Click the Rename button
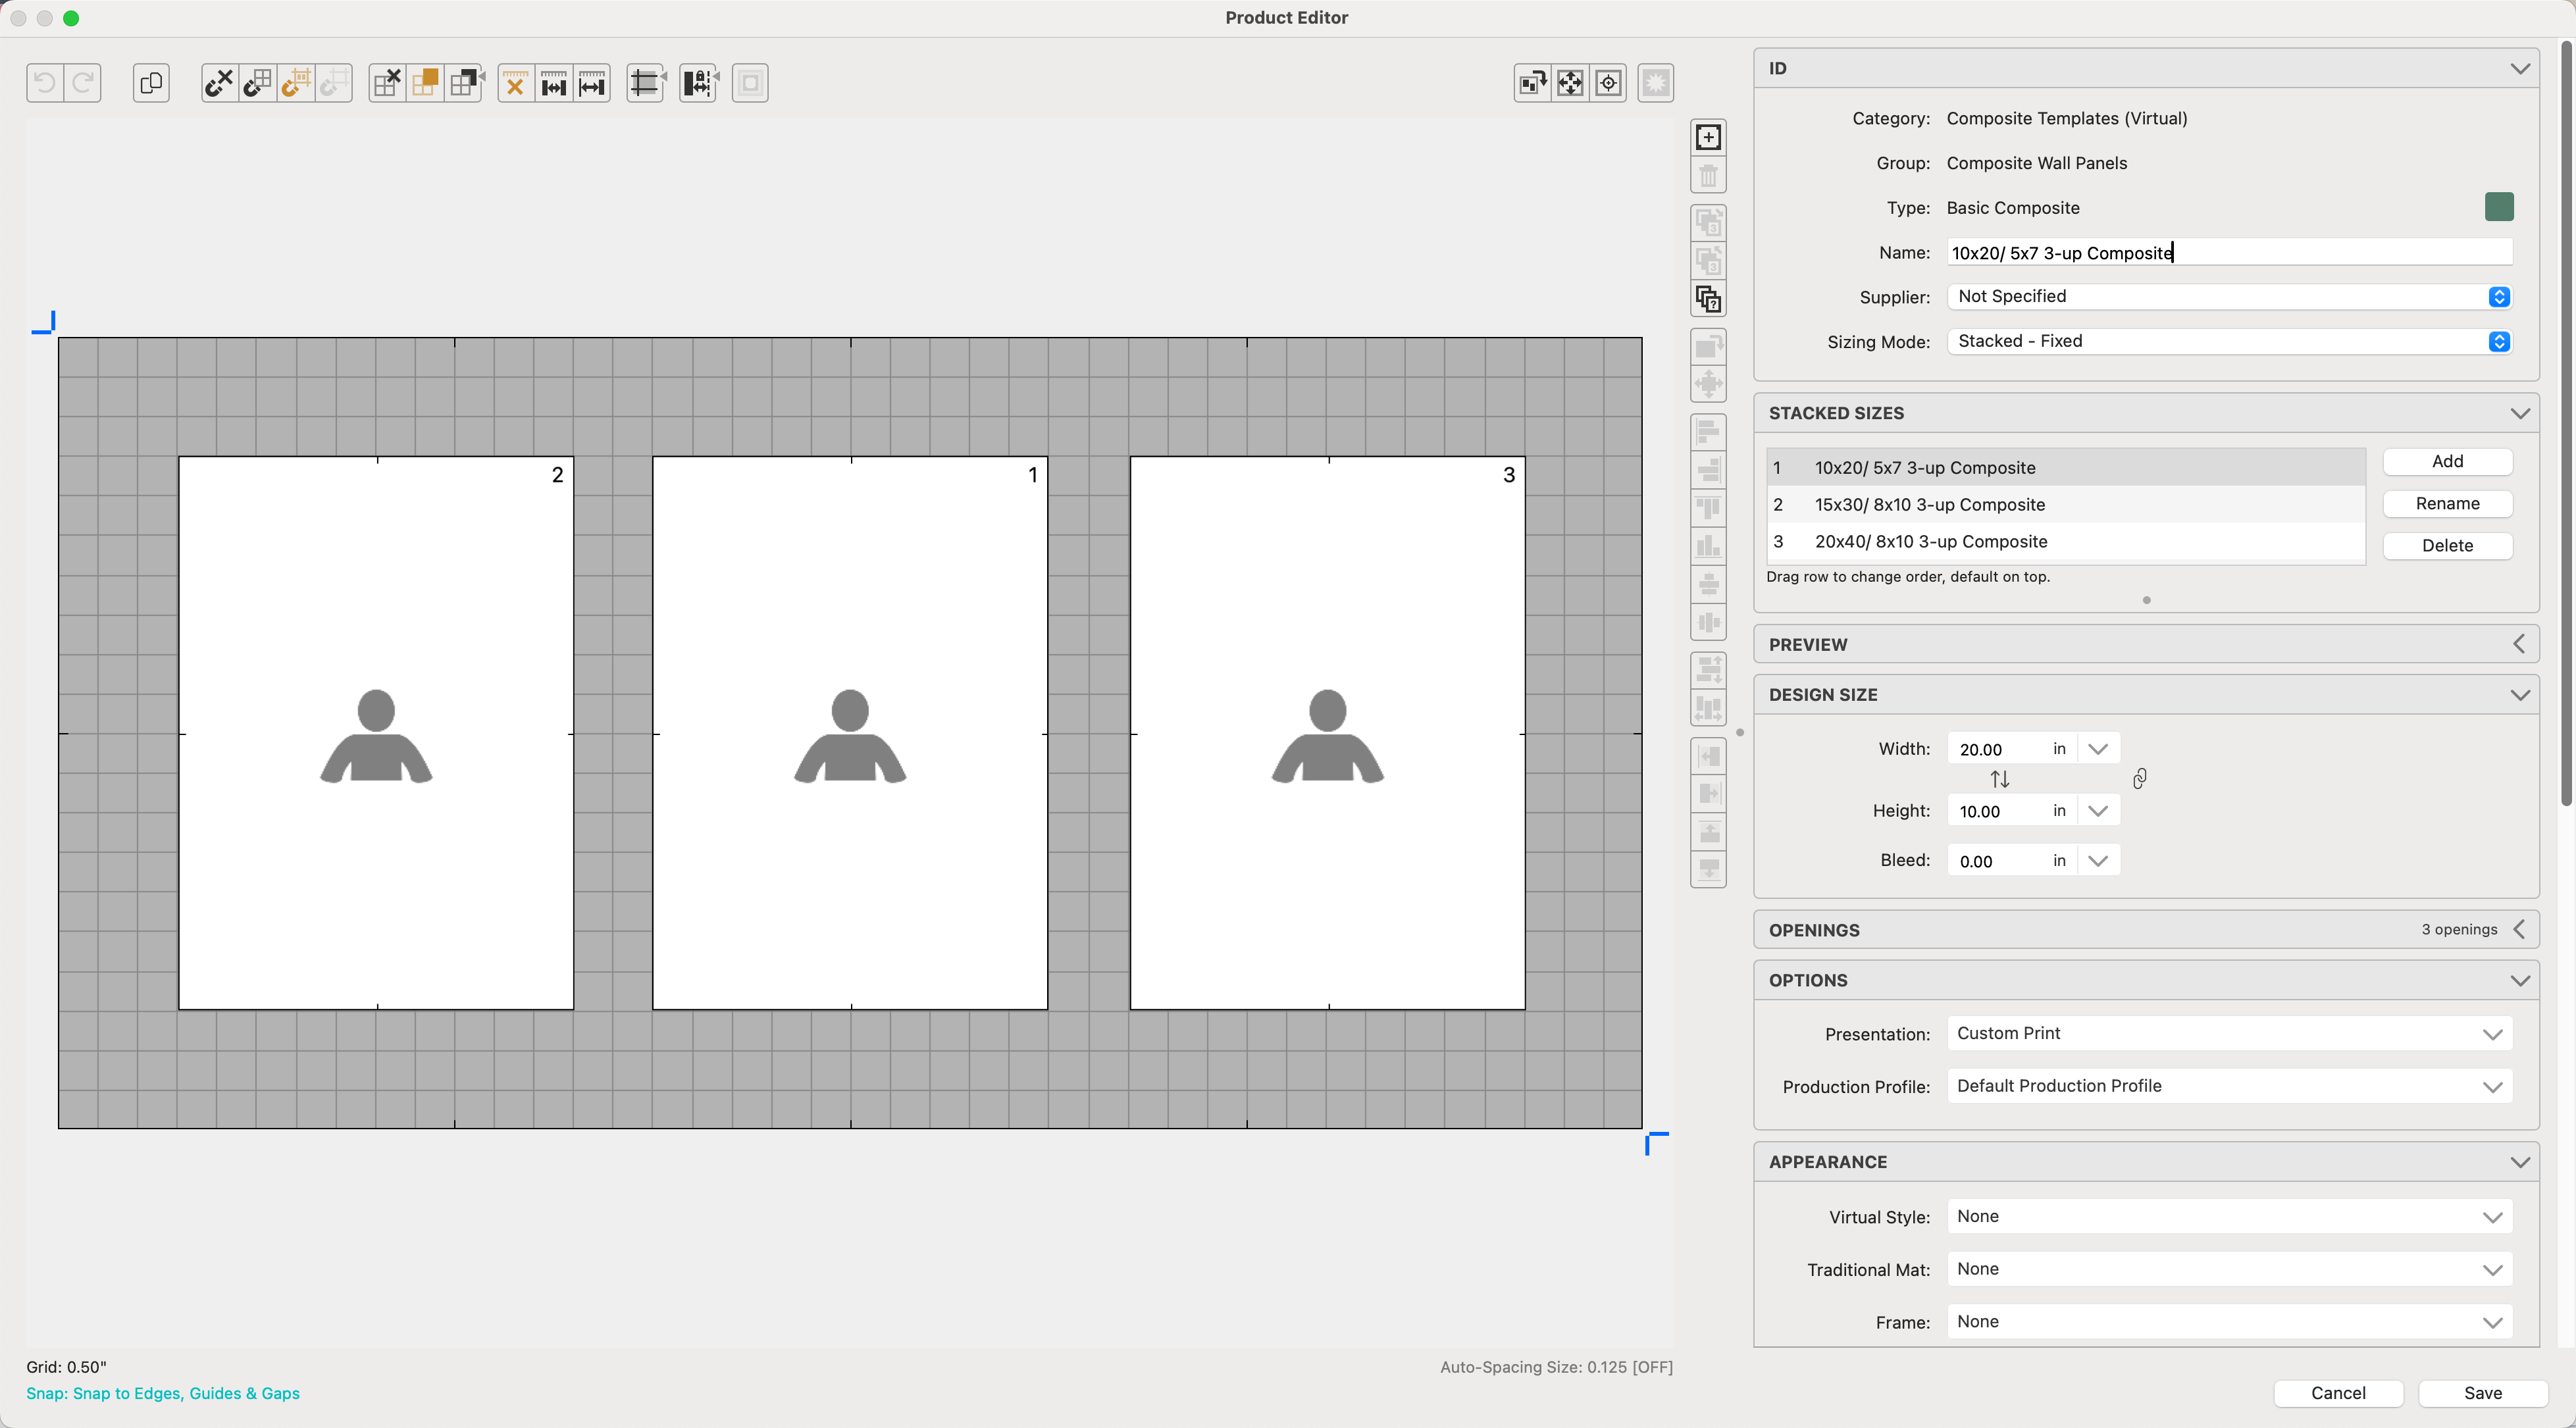2576x1428 pixels. click(x=2446, y=504)
